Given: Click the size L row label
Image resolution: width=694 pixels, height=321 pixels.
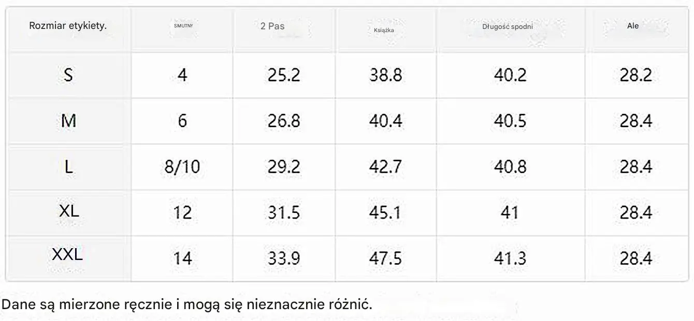Looking at the screenshot, I should pos(68,166).
